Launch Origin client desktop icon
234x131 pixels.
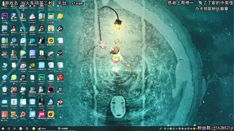[23, 114]
